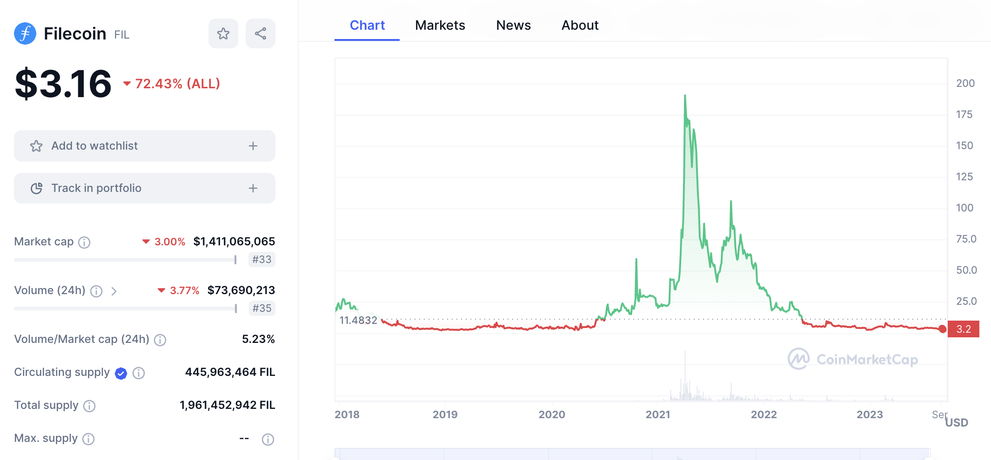Viewport: 991px width, 460px height.
Task: Switch to the Markets tab
Action: point(440,25)
